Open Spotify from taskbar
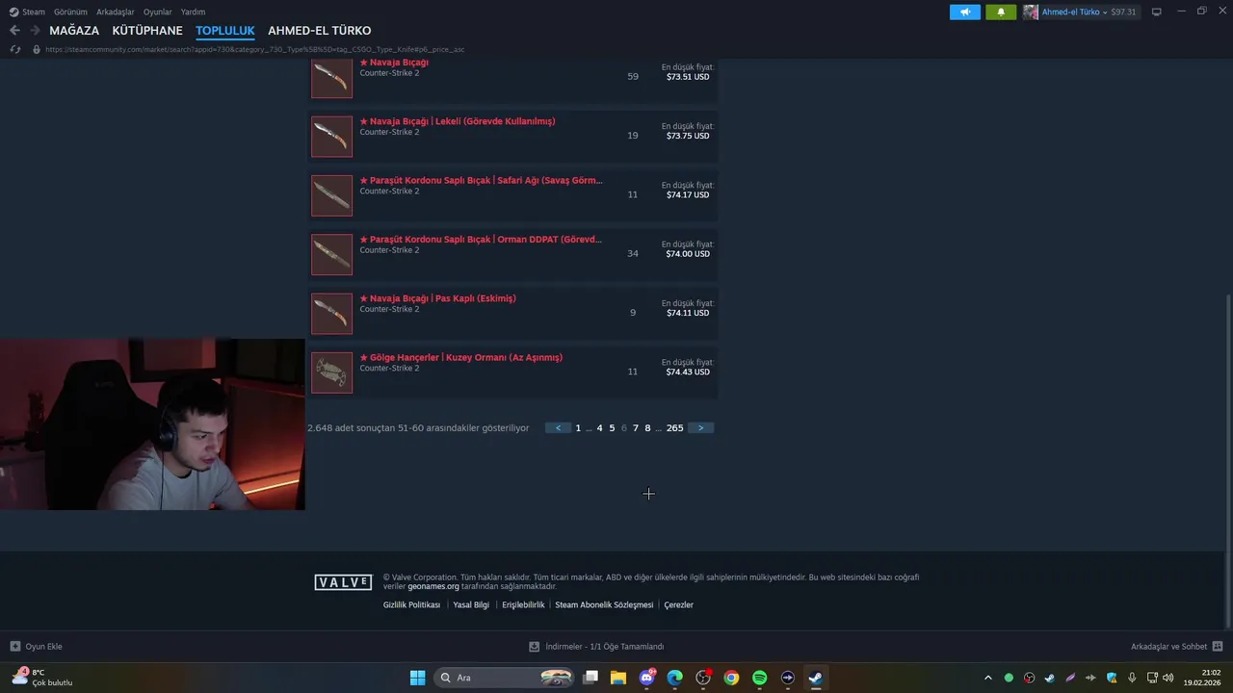The image size is (1233, 693). tap(759, 678)
